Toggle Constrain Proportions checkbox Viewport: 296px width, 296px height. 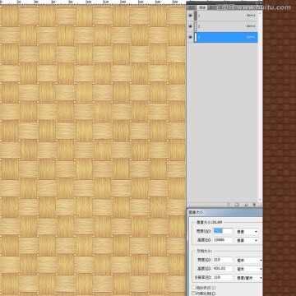[x=194, y=294]
